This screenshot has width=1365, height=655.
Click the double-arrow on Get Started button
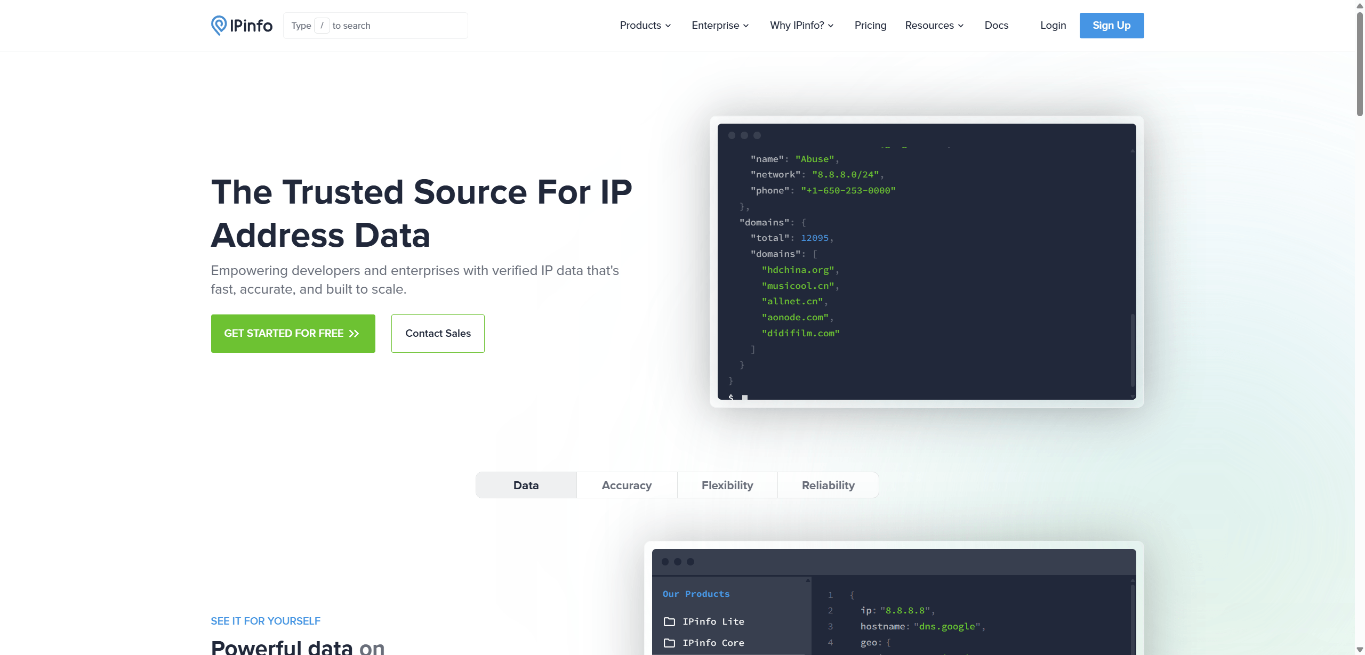click(x=354, y=334)
